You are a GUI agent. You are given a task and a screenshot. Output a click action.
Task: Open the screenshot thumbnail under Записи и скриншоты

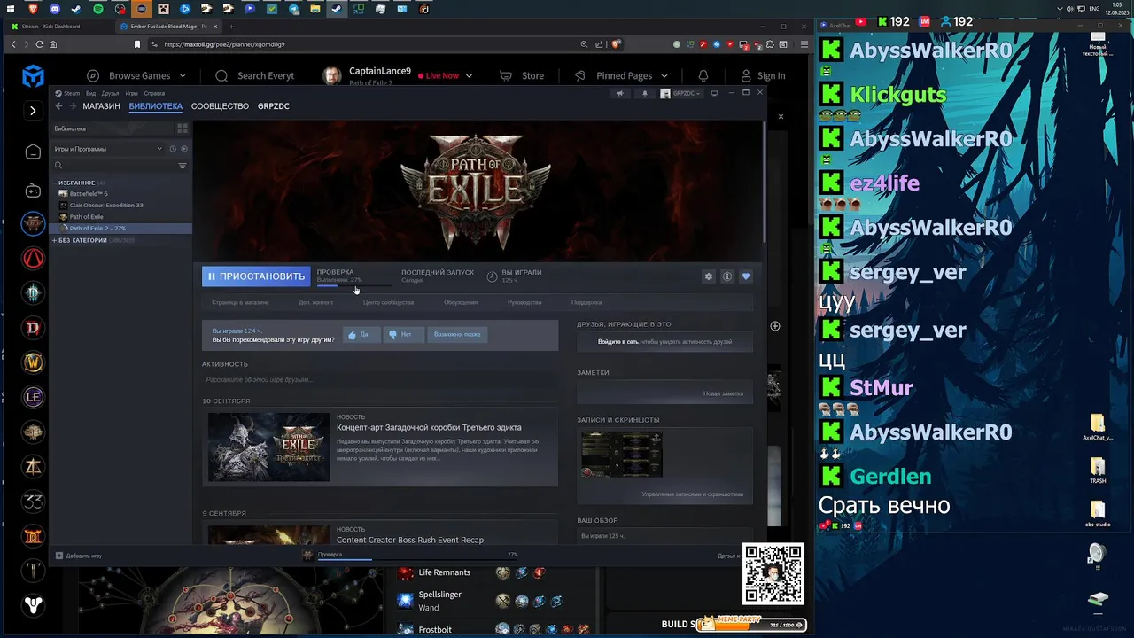(x=621, y=455)
